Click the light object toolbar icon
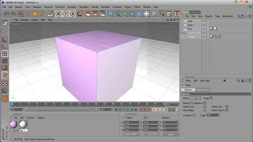253x142 pixels. (146, 14)
